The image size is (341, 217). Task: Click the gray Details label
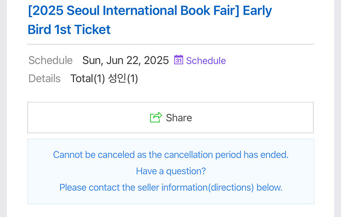(x=44, y=79)
